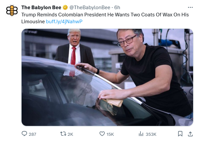
Task: Click the 287 replies count
Action: (x=32, y=134)
